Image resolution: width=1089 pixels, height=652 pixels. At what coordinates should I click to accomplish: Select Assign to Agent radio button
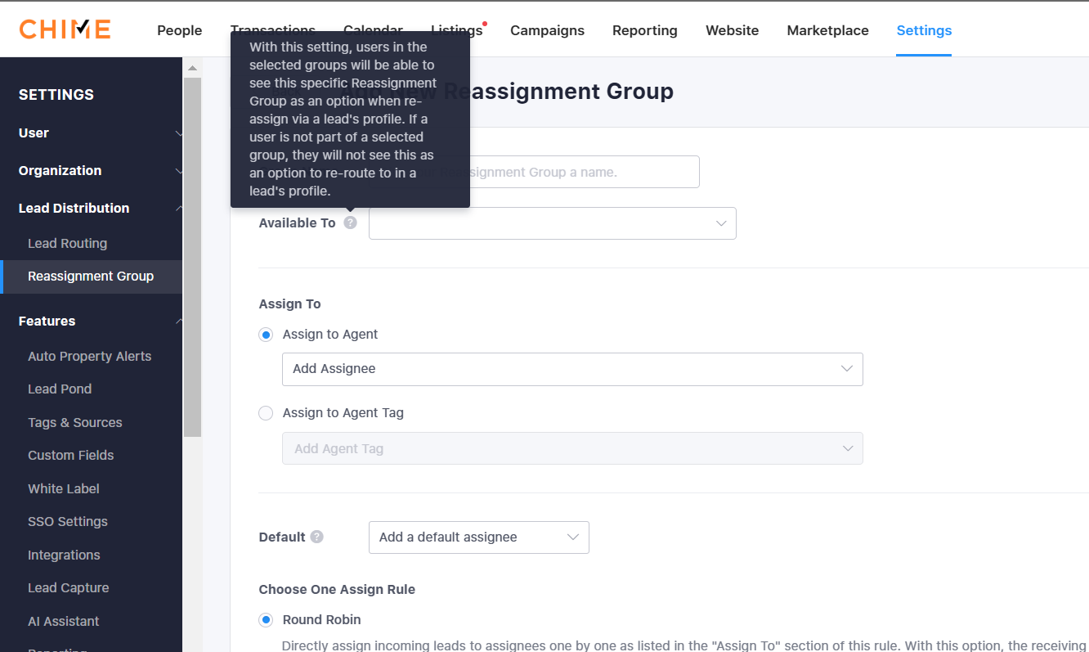(266, 335)
